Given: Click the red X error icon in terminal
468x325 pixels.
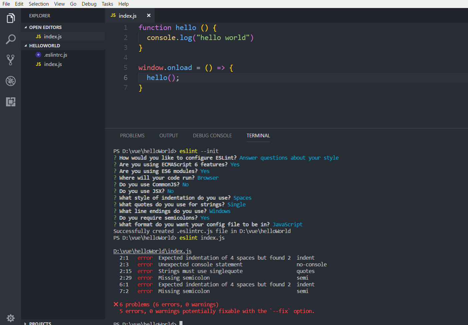Looking at the screenshot, I should tap(116, 304).
